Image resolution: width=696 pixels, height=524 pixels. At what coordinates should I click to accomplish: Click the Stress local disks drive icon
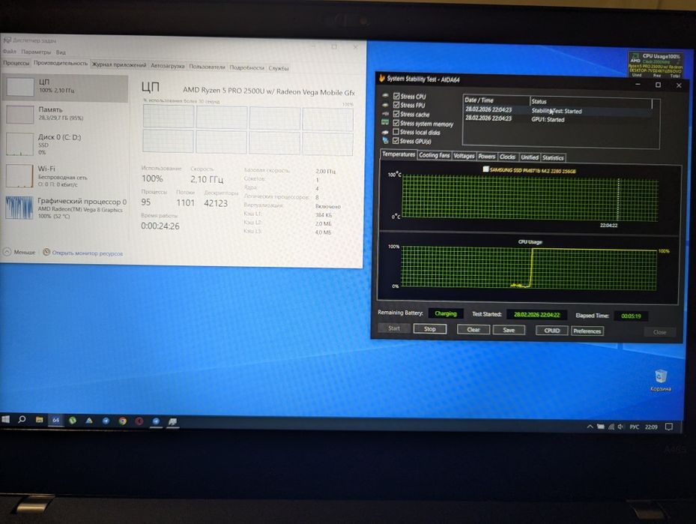point(385,132)
